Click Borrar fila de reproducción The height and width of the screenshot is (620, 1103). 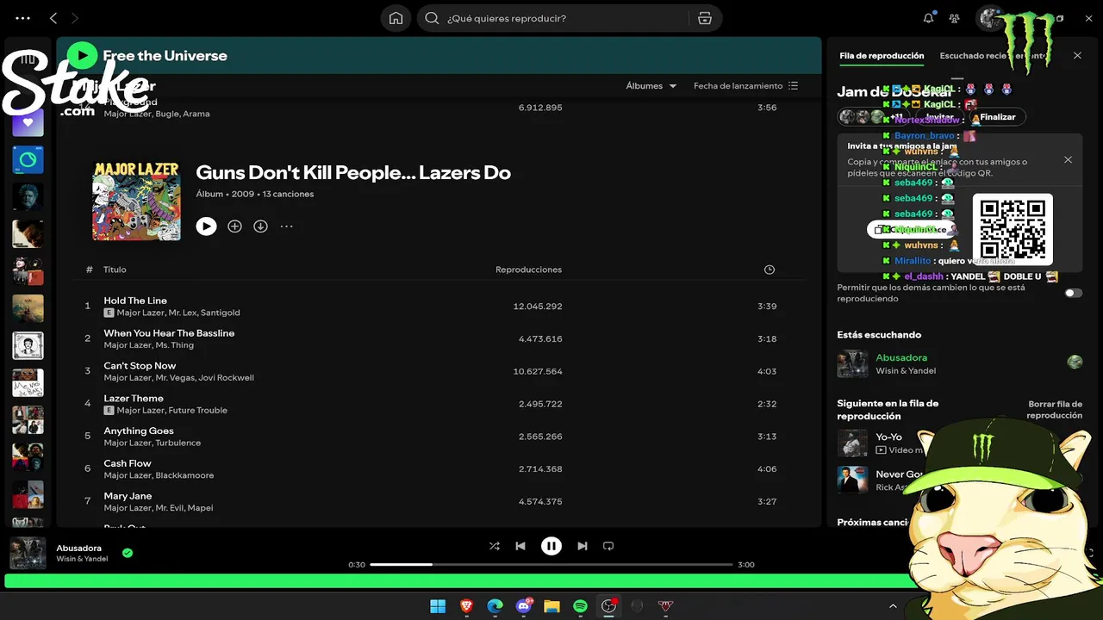click(1054, 410)
